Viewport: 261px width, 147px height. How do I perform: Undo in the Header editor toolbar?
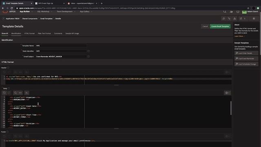4,72
